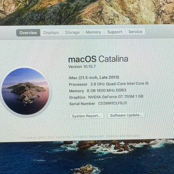Open the Storage tab
Screen dimensions: 174x174
(x=72, y=32)
